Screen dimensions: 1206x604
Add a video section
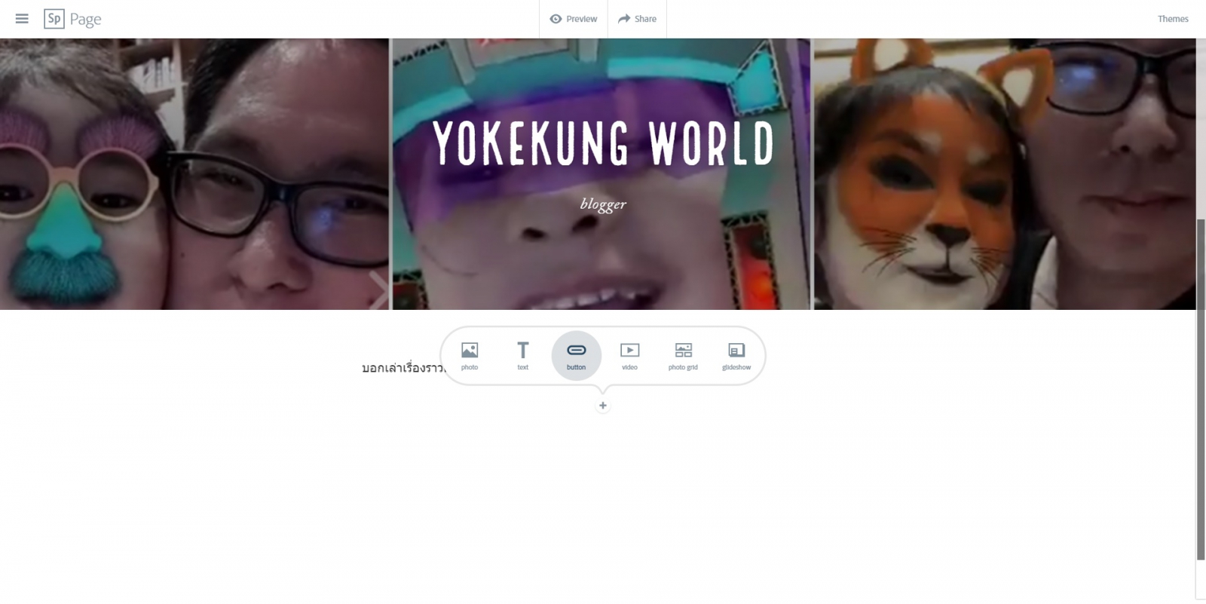pyautogui.click(x=629, y=356)
